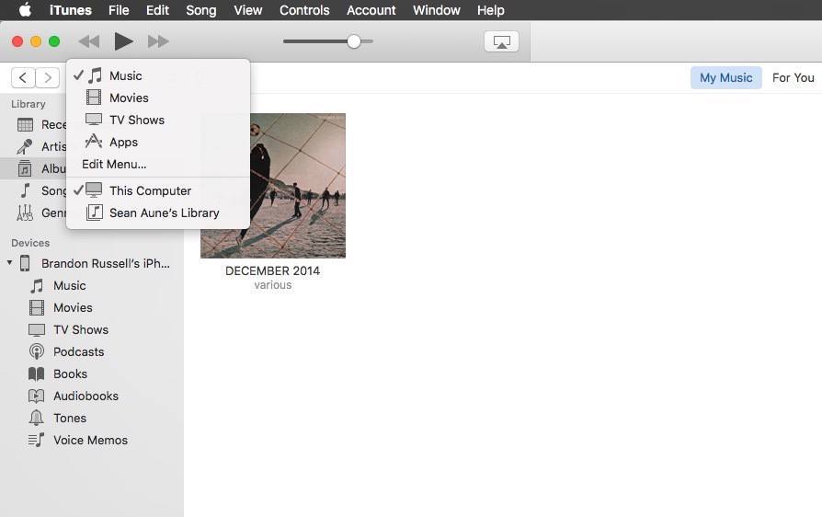Click the back navigation chevron
The height and width of the screenshot is (517, 822).
tap(23, 78)
